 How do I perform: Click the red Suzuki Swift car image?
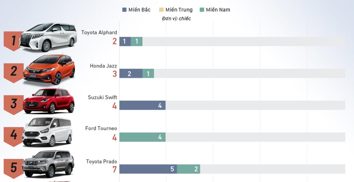pyautogui.click(x=48, y=100)
